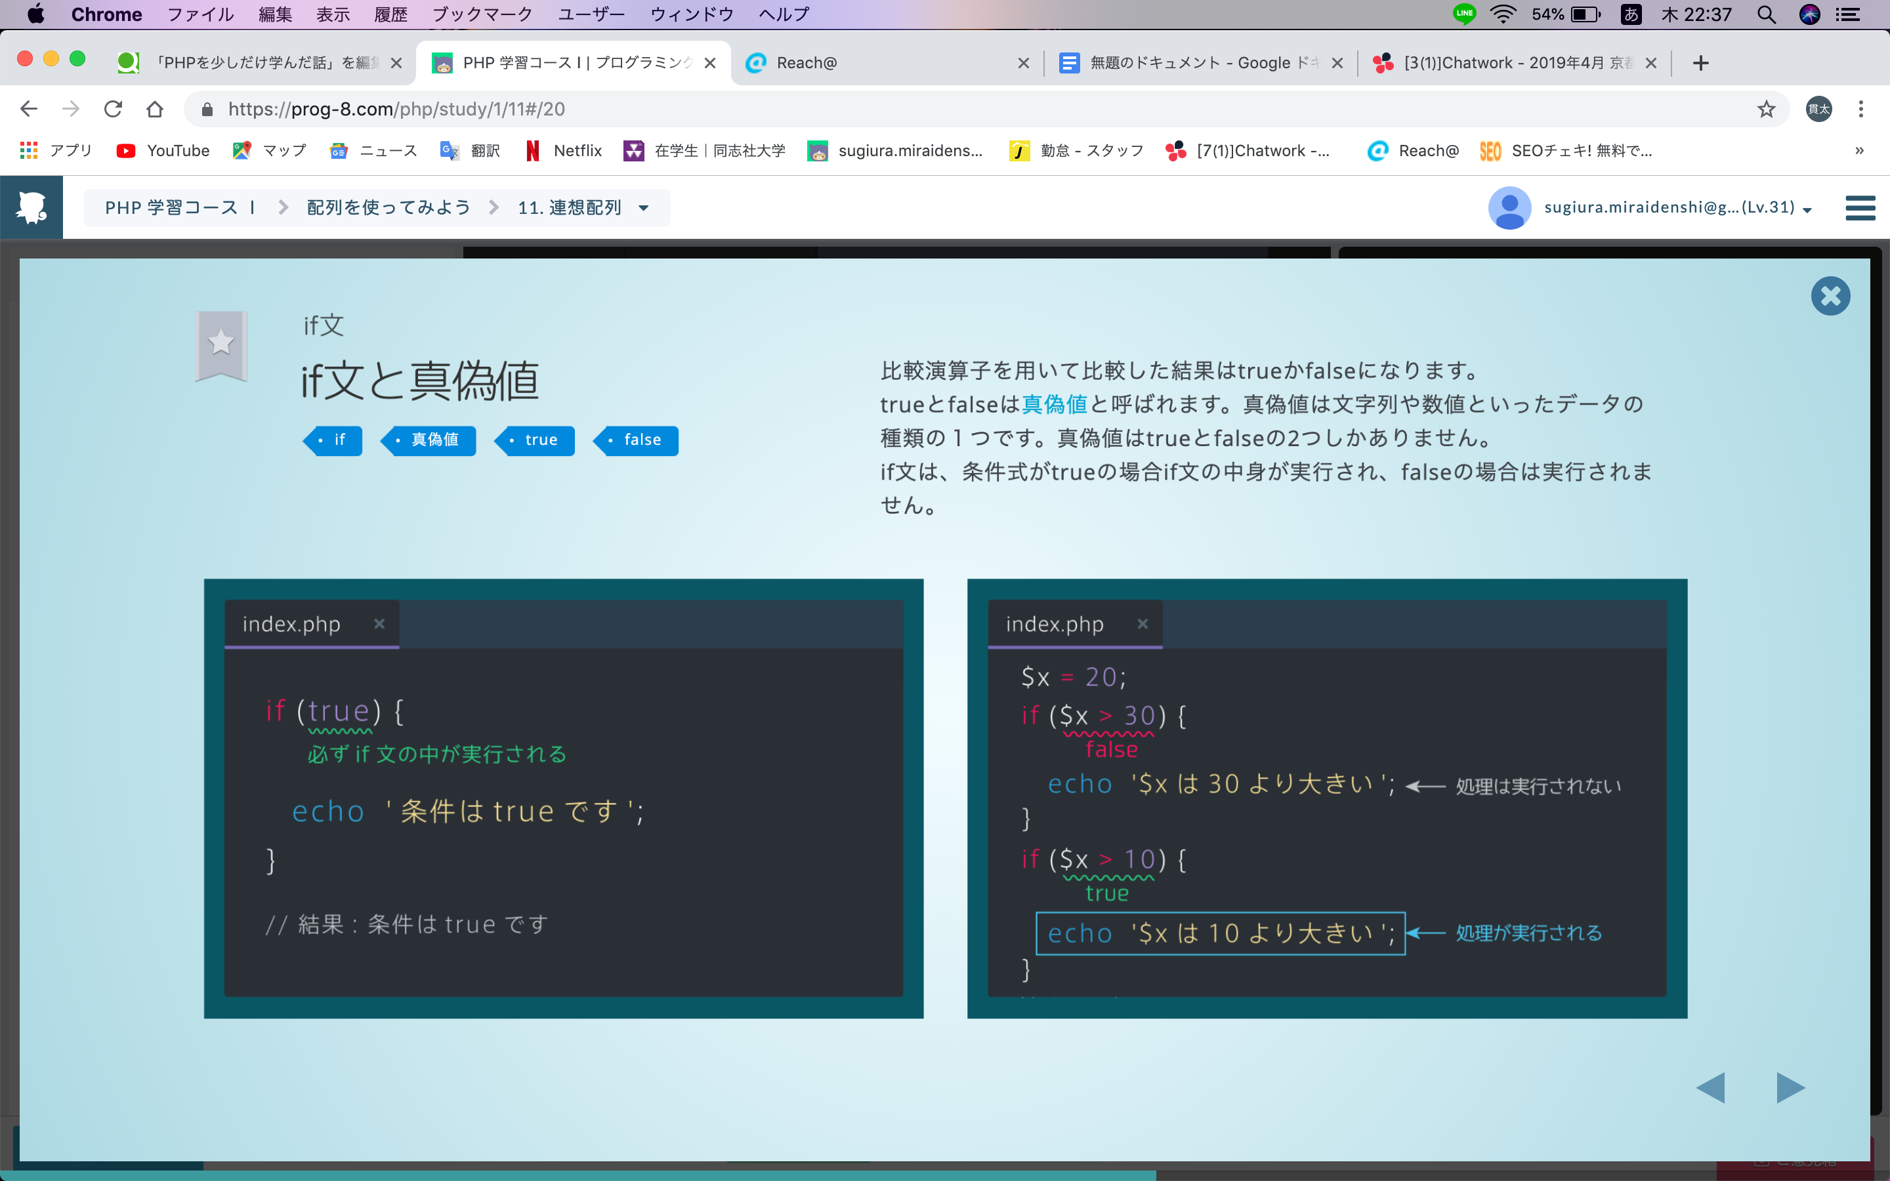Close the if文と真偽値 slide overlay
This screenshot has width=1890, height=1181.
pyautogui.click(x=1830, y=296)
